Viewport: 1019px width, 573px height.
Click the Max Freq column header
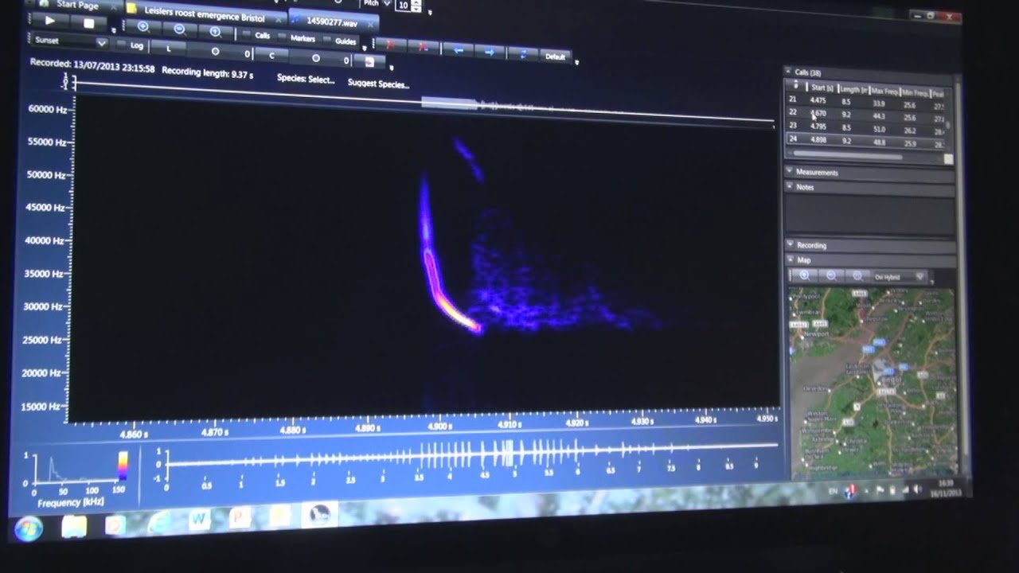pyautogui.click(x=884, y=92)
